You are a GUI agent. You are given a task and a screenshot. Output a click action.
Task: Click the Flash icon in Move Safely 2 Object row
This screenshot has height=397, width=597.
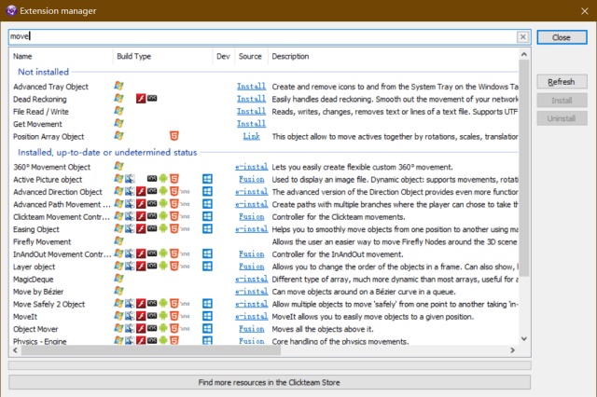(x=141, y=304)
